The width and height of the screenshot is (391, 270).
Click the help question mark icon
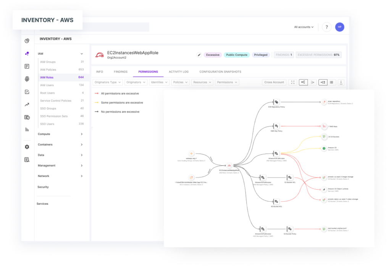(326, 27)
